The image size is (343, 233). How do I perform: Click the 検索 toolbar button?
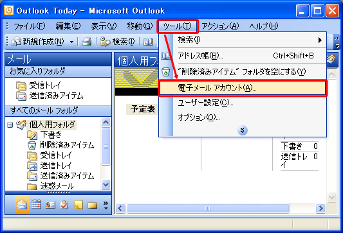click(118, 42)
